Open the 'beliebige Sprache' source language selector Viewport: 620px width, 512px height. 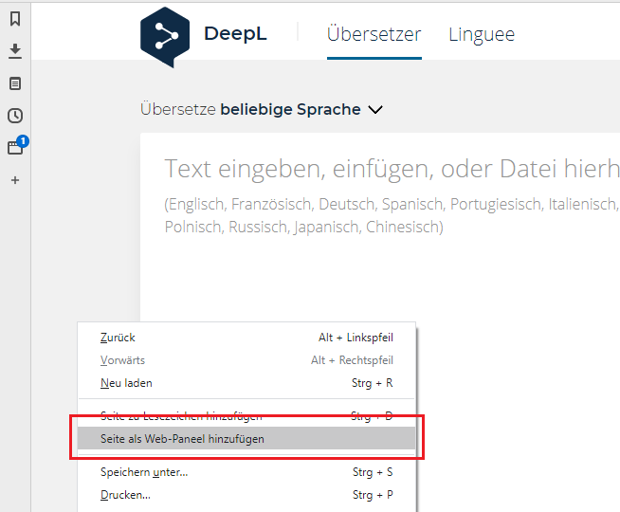point(290,109)
